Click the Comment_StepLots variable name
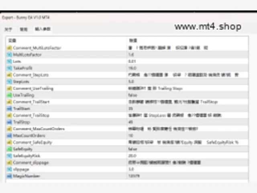This screenshot has width=257, height=193. pos(31,75)
